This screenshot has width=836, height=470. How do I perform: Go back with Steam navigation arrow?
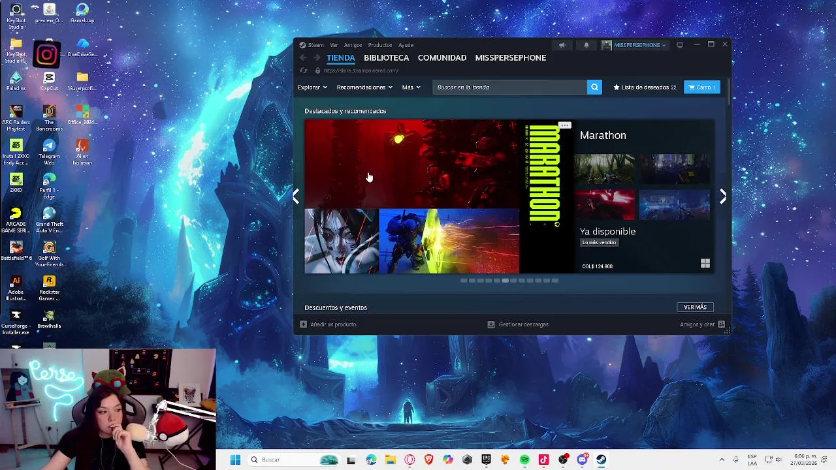[x=302, y=57]
